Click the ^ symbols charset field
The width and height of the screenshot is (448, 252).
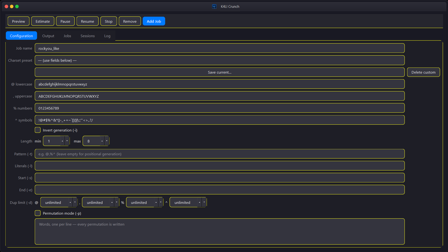click(220, 120)
